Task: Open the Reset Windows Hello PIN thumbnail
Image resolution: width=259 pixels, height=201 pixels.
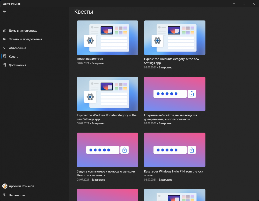Action: click(x=175, y=150)
